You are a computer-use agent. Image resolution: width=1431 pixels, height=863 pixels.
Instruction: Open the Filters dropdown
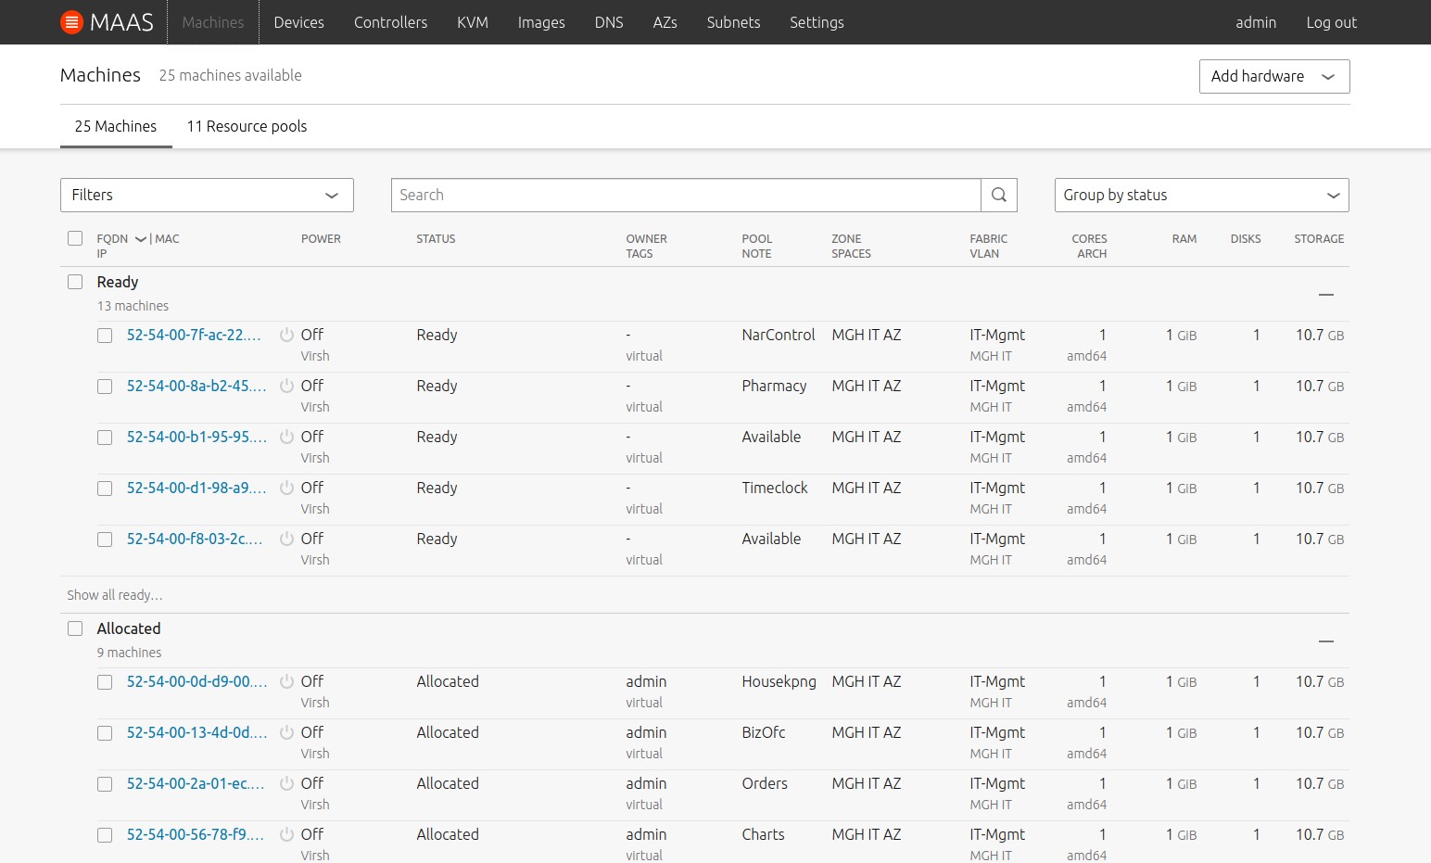tap(207, 195)
